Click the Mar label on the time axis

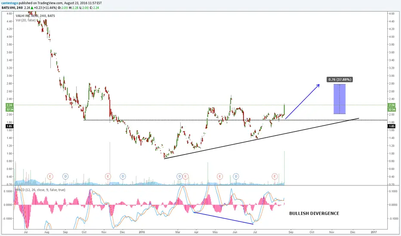point(178,232)
